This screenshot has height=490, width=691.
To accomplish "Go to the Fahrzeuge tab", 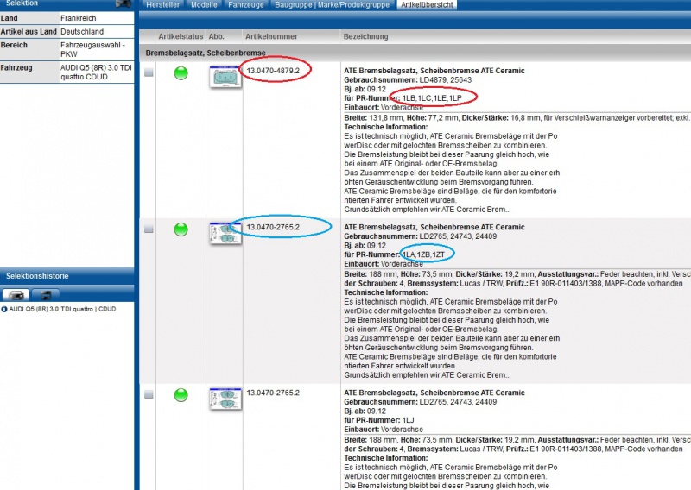I will click(246, 5).
